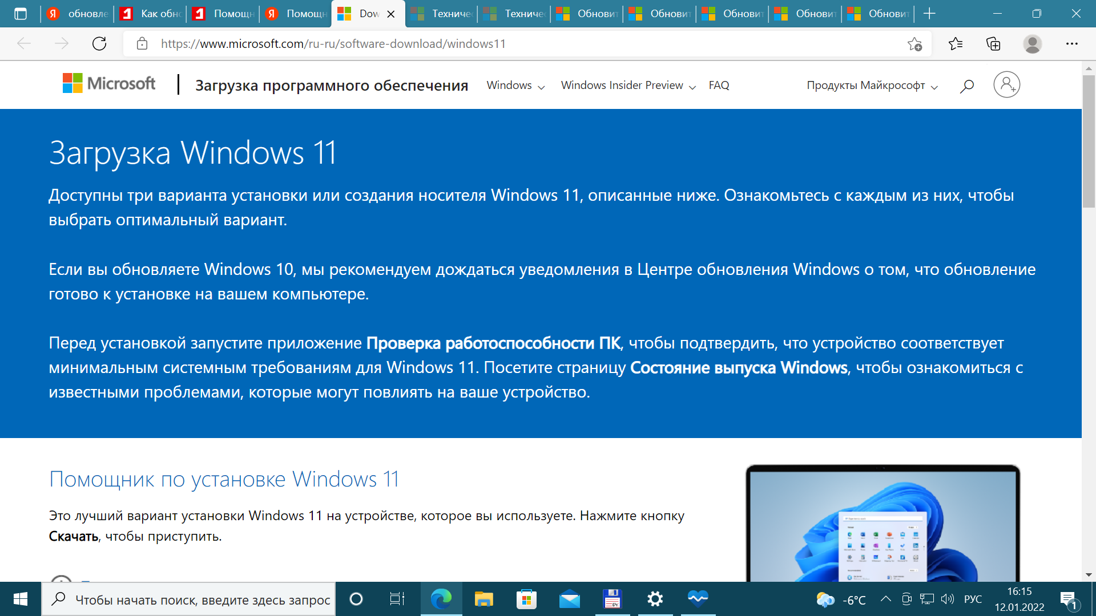The height and width of the screenshot is (616, 1096).
Task: Open the Загрузка программного обеспечения link
Action: click(332, 86)
